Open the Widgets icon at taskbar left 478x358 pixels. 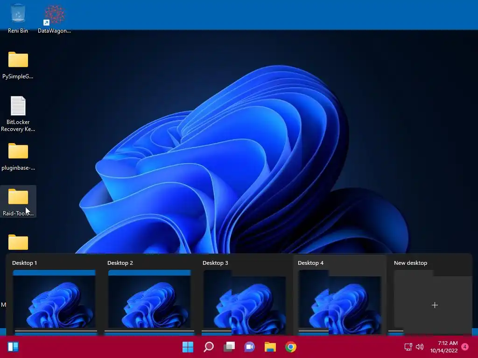tap(13, 347)
